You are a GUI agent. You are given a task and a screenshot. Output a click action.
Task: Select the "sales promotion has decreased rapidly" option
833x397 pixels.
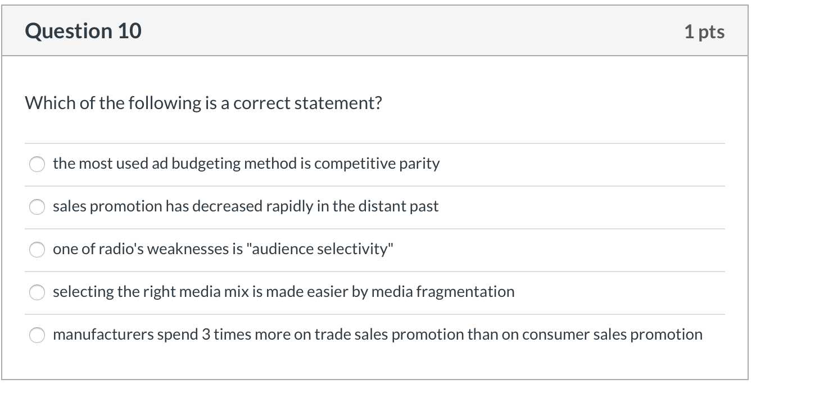tap(37, 207)
